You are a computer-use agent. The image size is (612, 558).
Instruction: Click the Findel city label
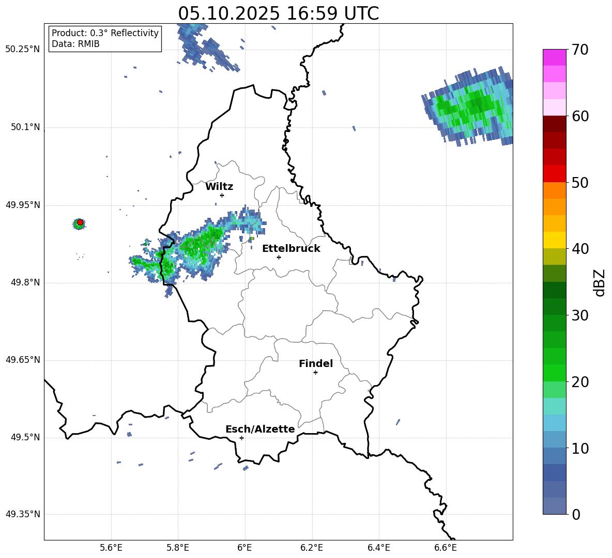point(316,363)
